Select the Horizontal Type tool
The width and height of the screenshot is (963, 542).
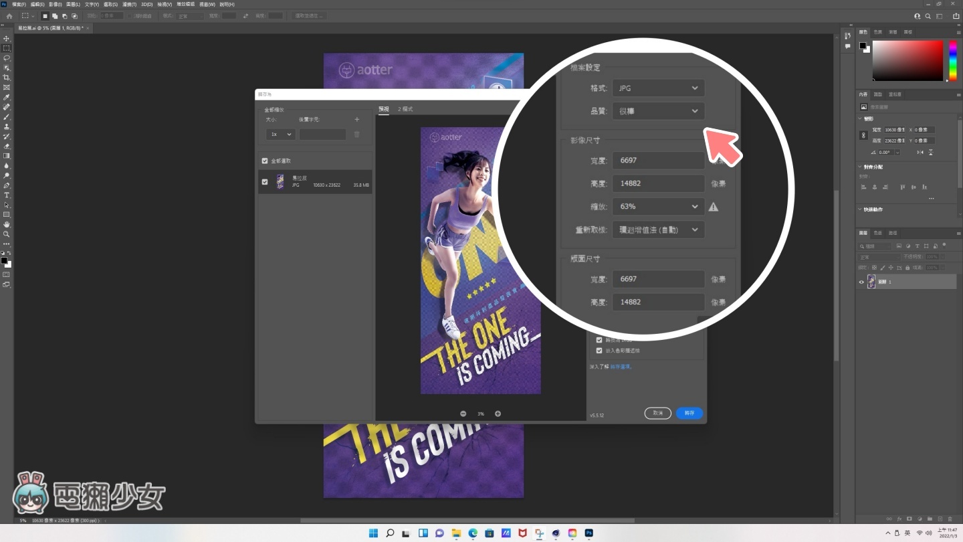point(7,195)
